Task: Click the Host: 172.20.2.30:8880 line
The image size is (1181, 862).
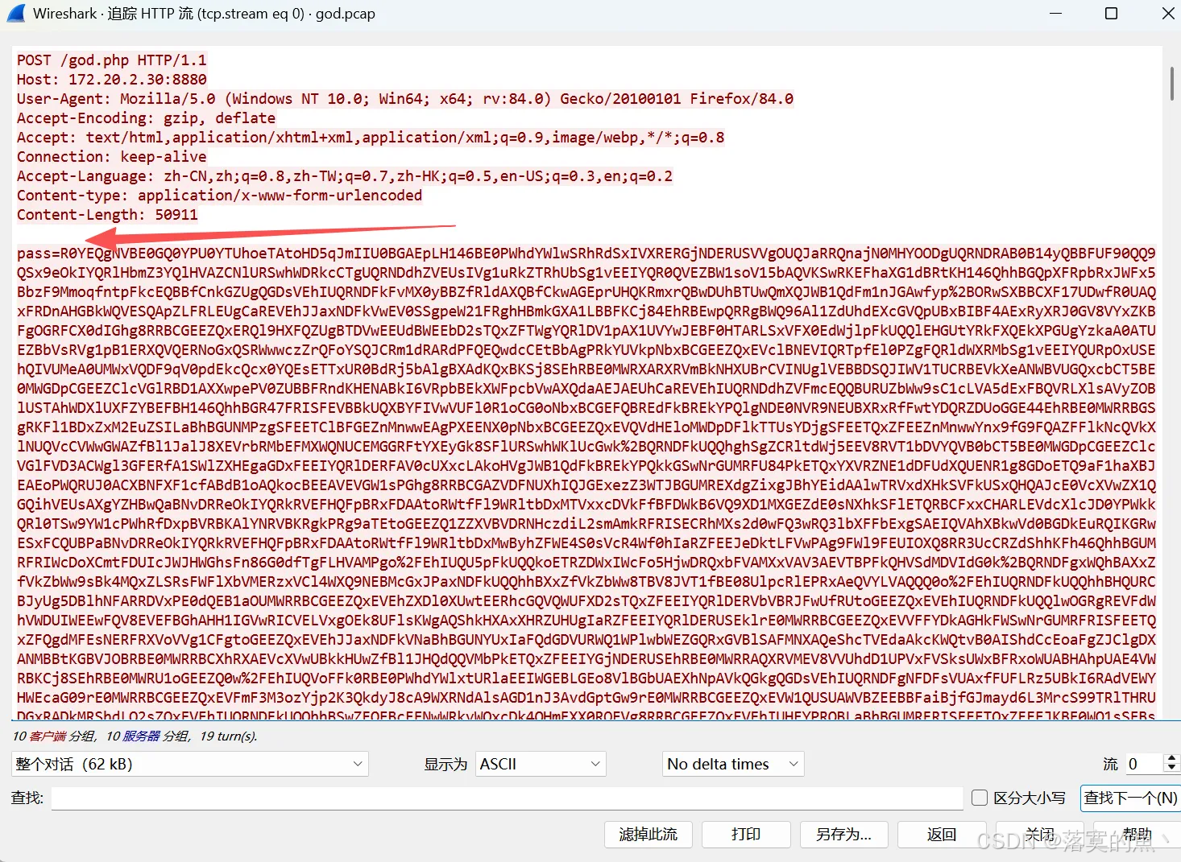Action: pos(112,80)
